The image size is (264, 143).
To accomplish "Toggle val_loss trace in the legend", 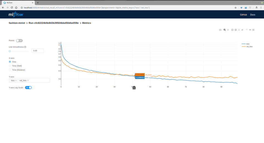I will coord(247,46).
